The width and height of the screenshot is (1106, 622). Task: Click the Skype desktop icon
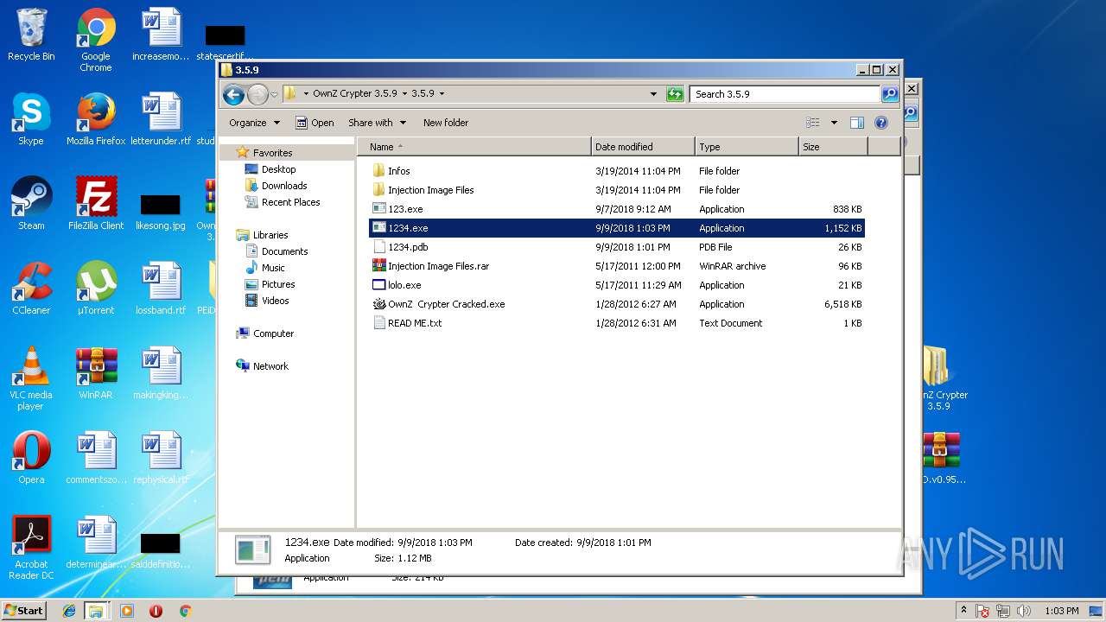(x=31, y=119)
